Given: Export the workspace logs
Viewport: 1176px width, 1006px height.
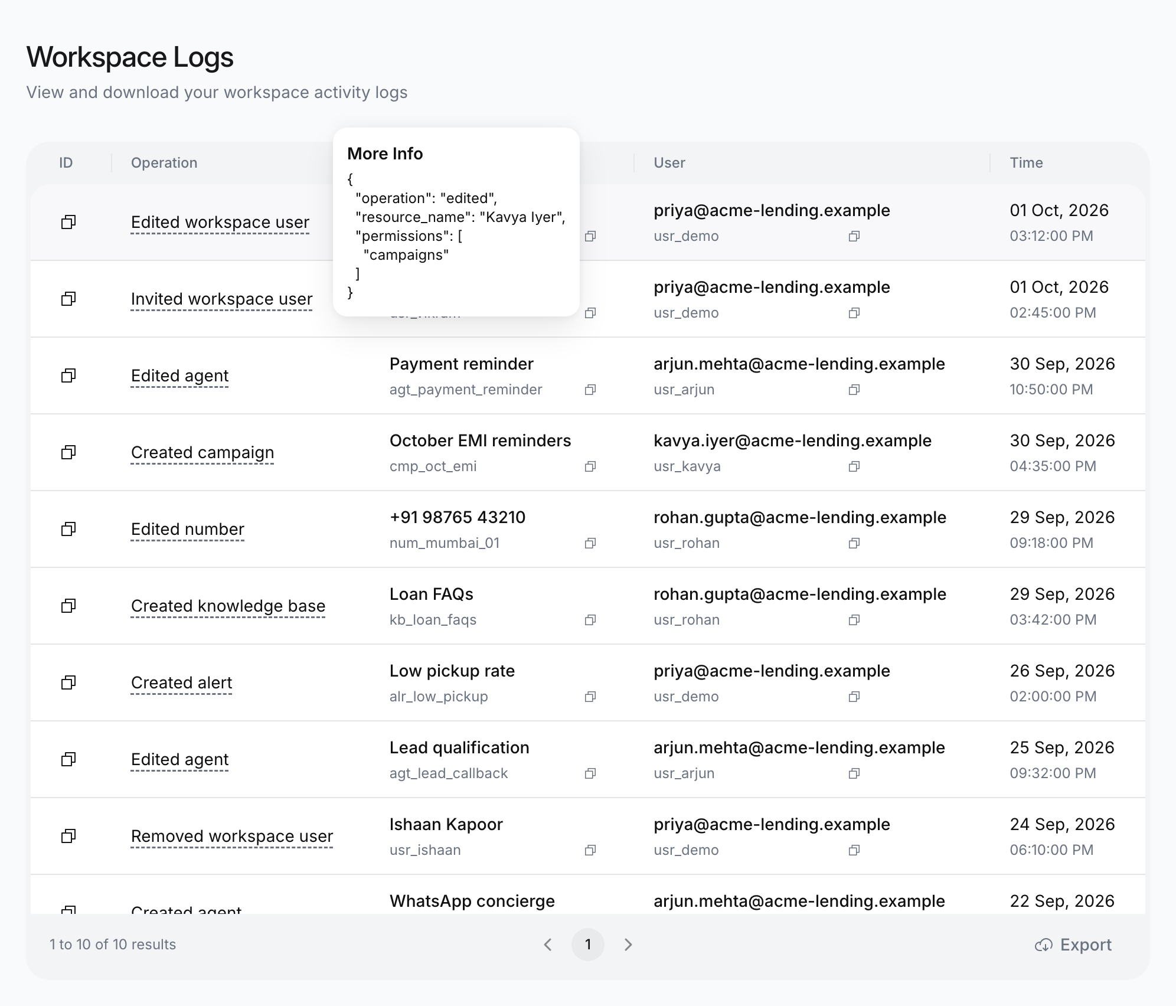Looking at the screenshot, I should click(1073, 945).
